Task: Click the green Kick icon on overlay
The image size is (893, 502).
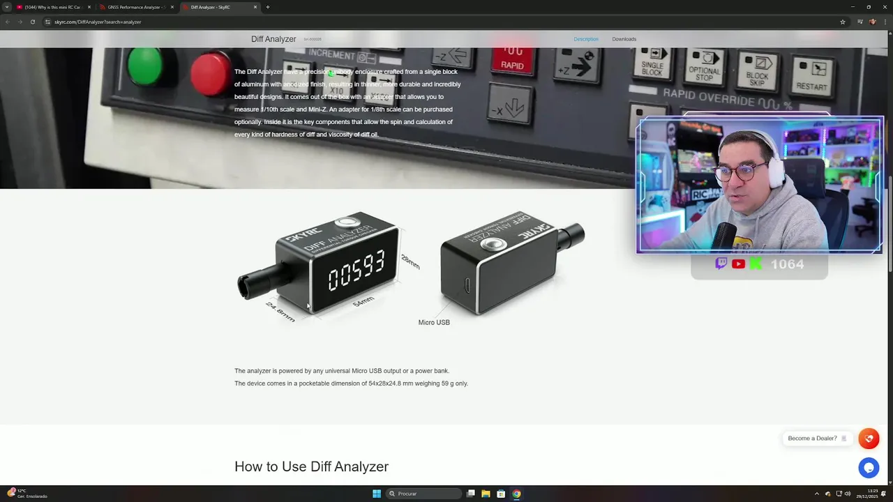Action: click(x=756, y=264)
